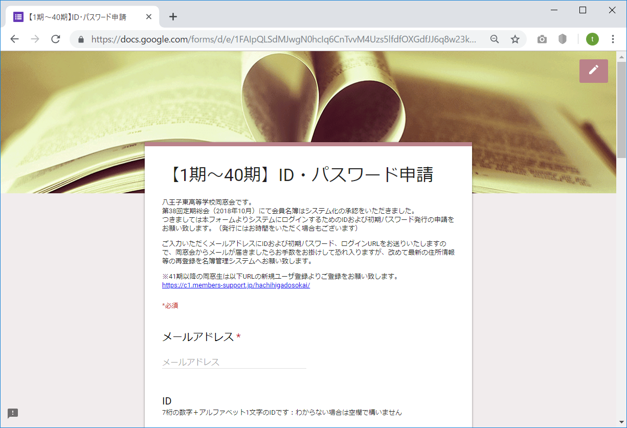Click the edit form pencil button
The height and width of the screenshot is (428, 627).
[593, 71]
